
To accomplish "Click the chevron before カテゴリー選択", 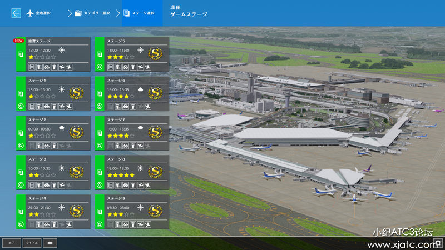I will pos(70,13).
